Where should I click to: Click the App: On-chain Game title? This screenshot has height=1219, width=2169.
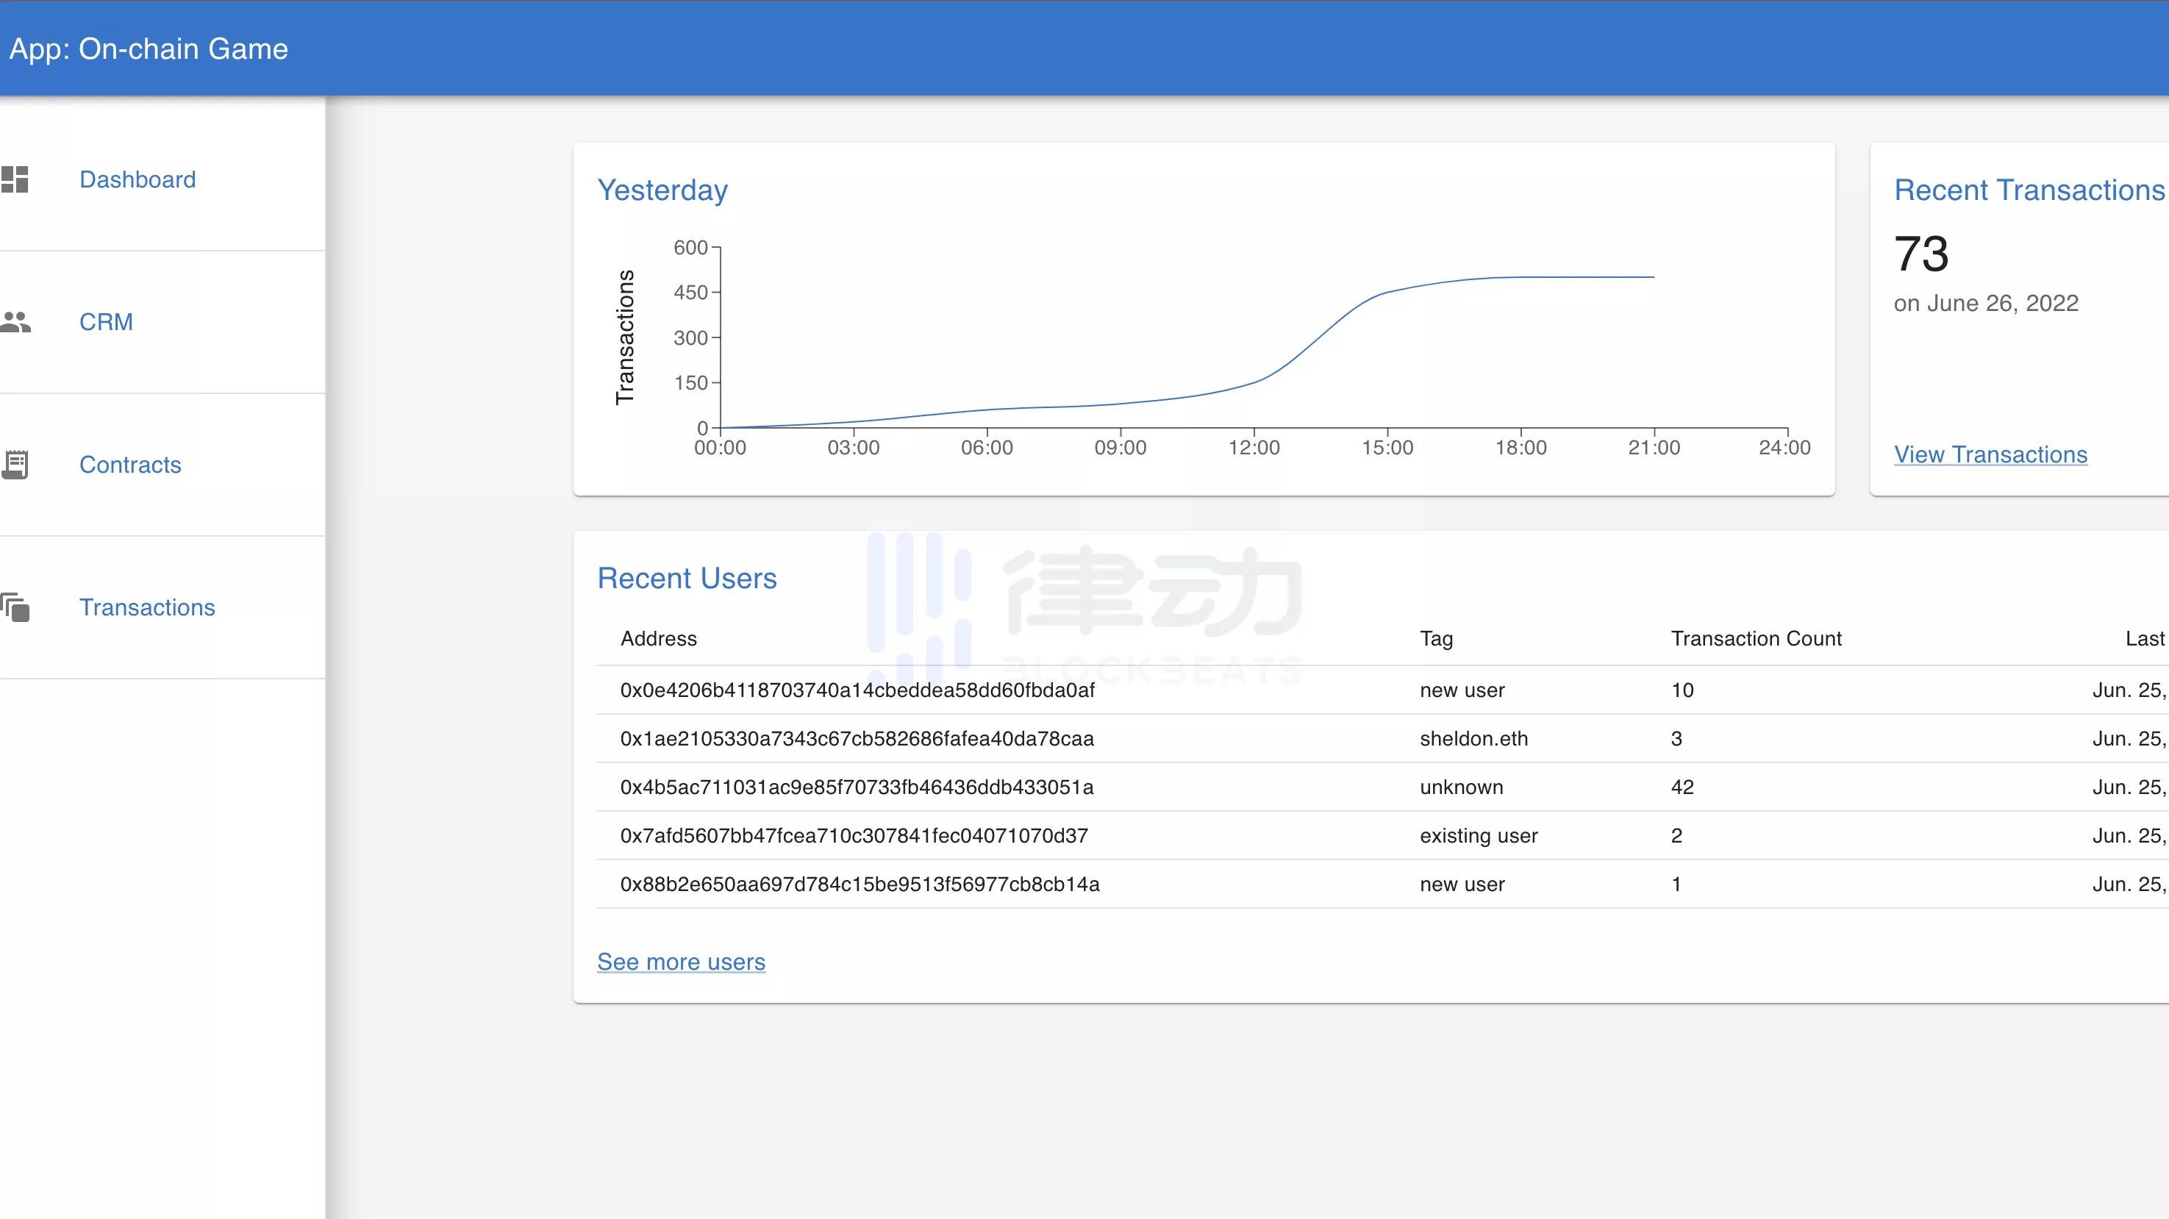(149, 49)
